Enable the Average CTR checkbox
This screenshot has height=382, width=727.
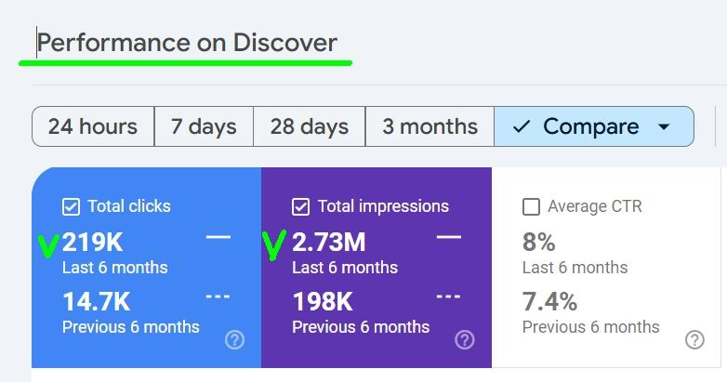532,206
